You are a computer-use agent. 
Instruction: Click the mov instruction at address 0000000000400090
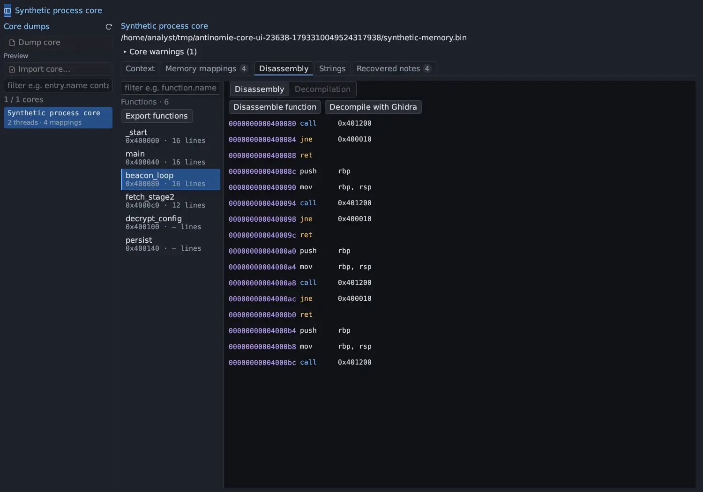(306, 187)
